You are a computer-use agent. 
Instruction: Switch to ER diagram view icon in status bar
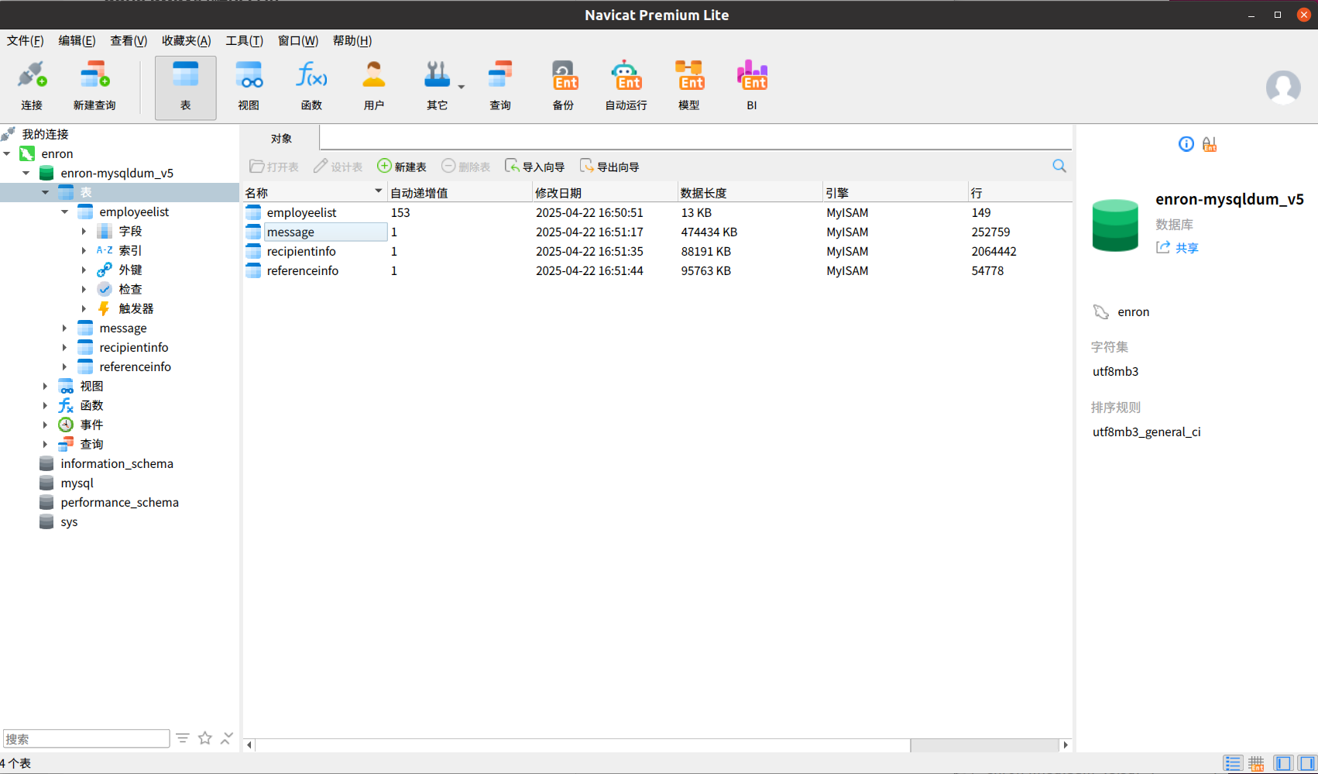[1256, 763]
